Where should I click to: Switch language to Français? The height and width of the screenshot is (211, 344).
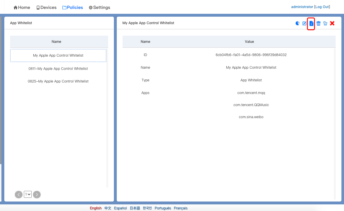pos(181,208)
